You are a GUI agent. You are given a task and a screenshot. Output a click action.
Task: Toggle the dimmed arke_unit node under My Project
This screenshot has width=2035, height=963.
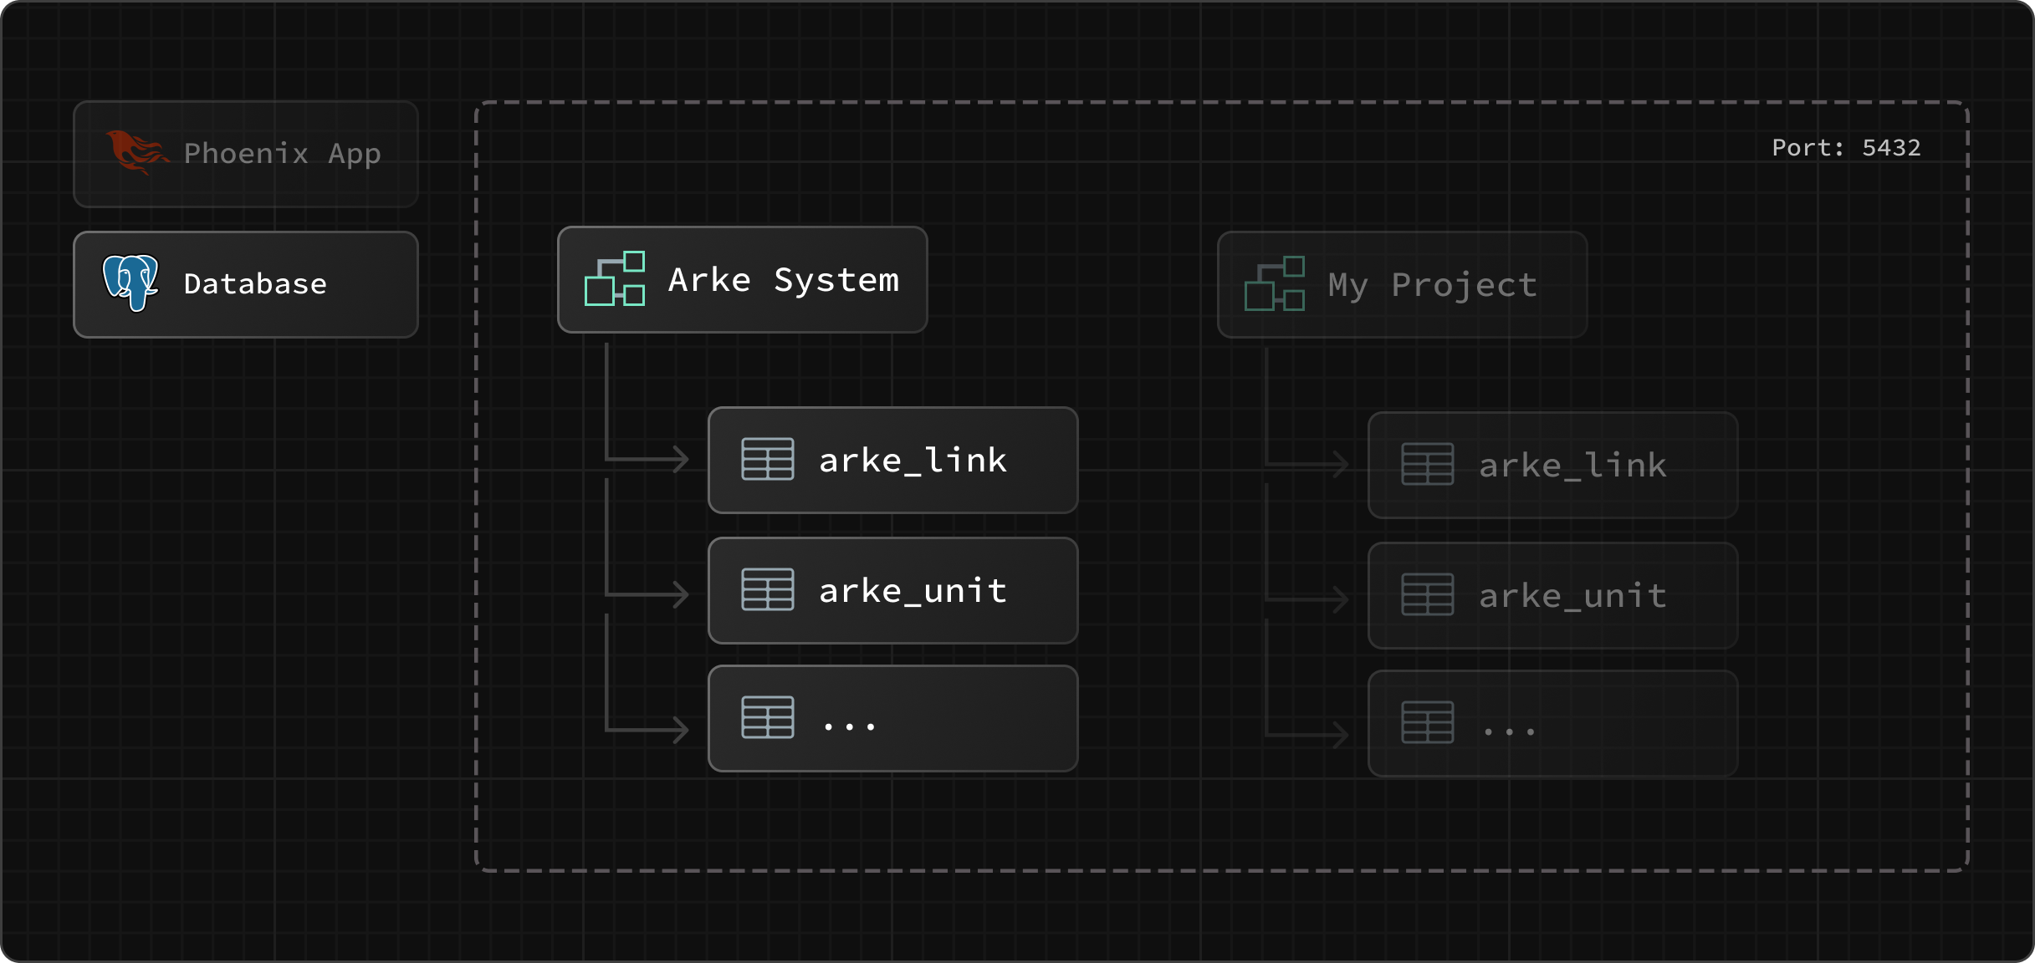coord(1552,595)
